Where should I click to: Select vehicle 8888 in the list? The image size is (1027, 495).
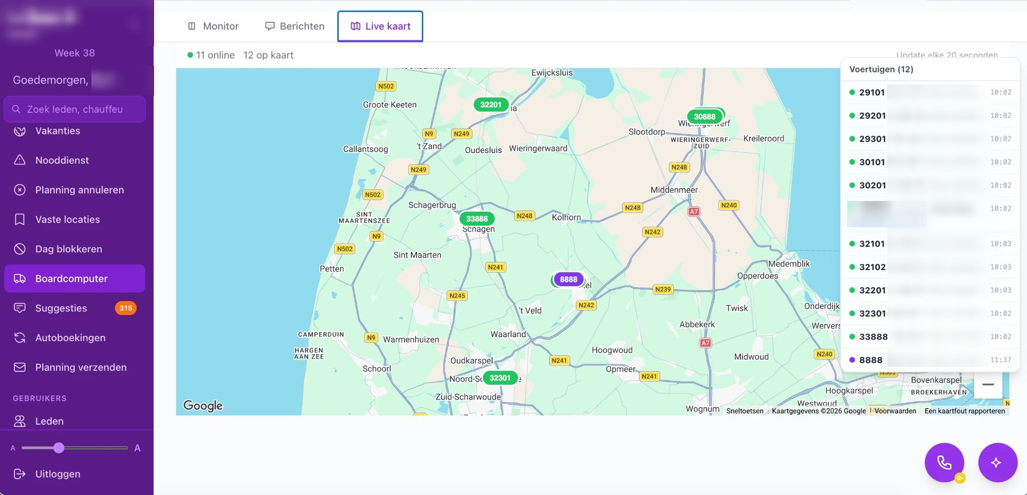(x=930, y=360)
